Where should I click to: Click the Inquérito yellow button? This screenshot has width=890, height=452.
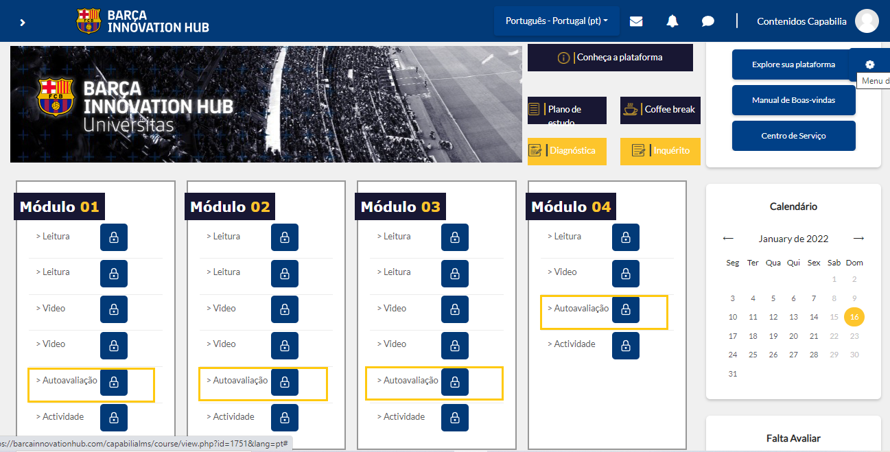660,151
